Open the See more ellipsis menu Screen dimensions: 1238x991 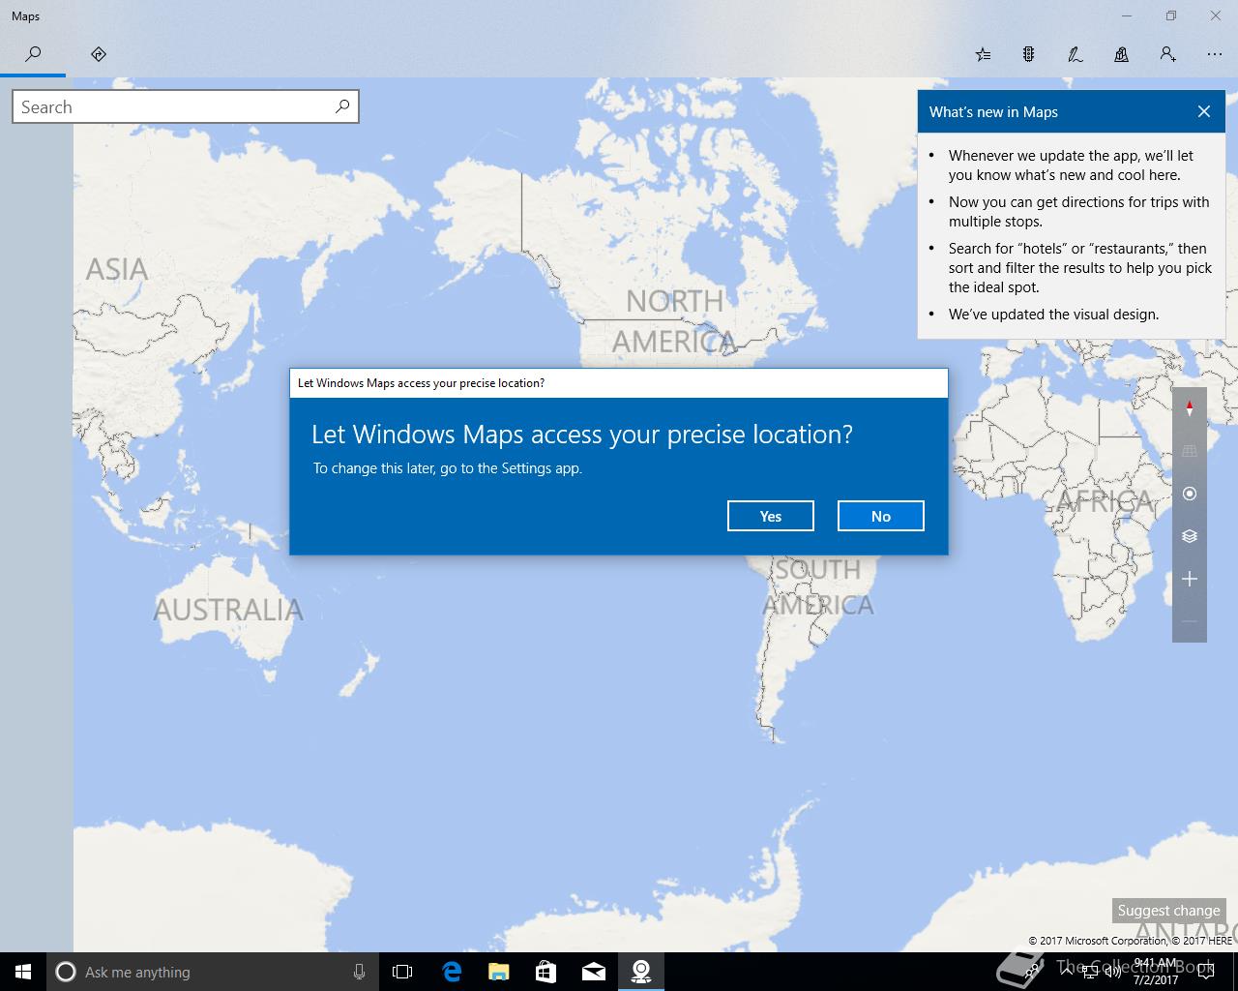(1215, 54)
